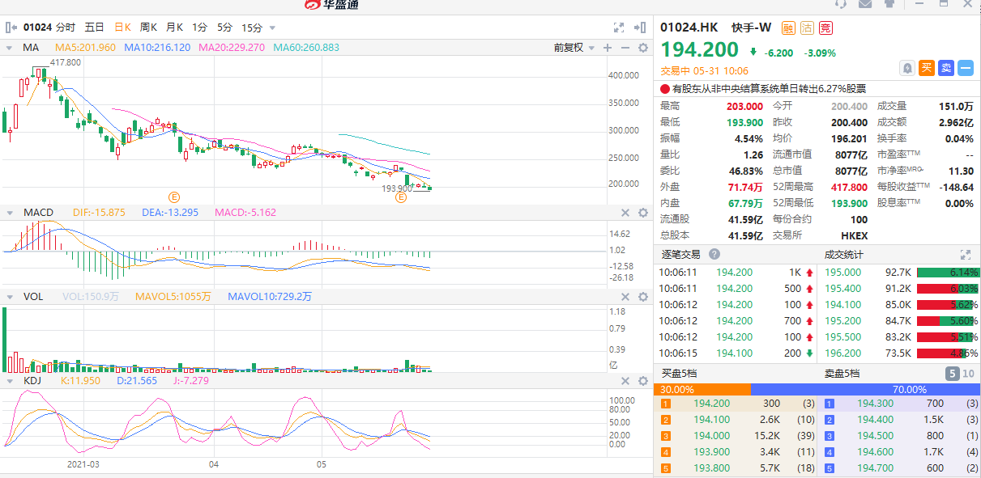Switch to the 分时 intraday tab
The height and width of the screenshot is (478, 981).
[66, 27]
